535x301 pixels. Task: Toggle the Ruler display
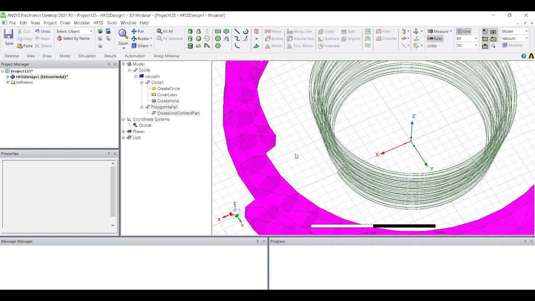435,38
